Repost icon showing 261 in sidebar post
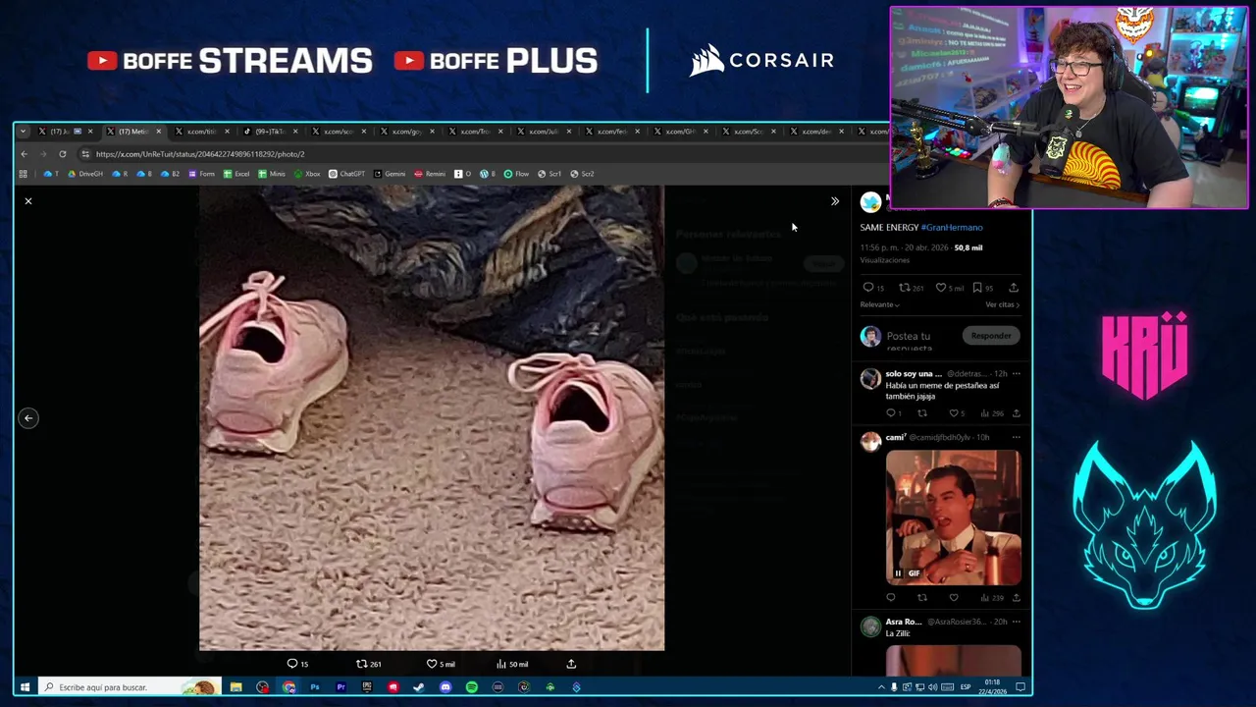This screenshot has height=707, width=1256. [912, 288]
